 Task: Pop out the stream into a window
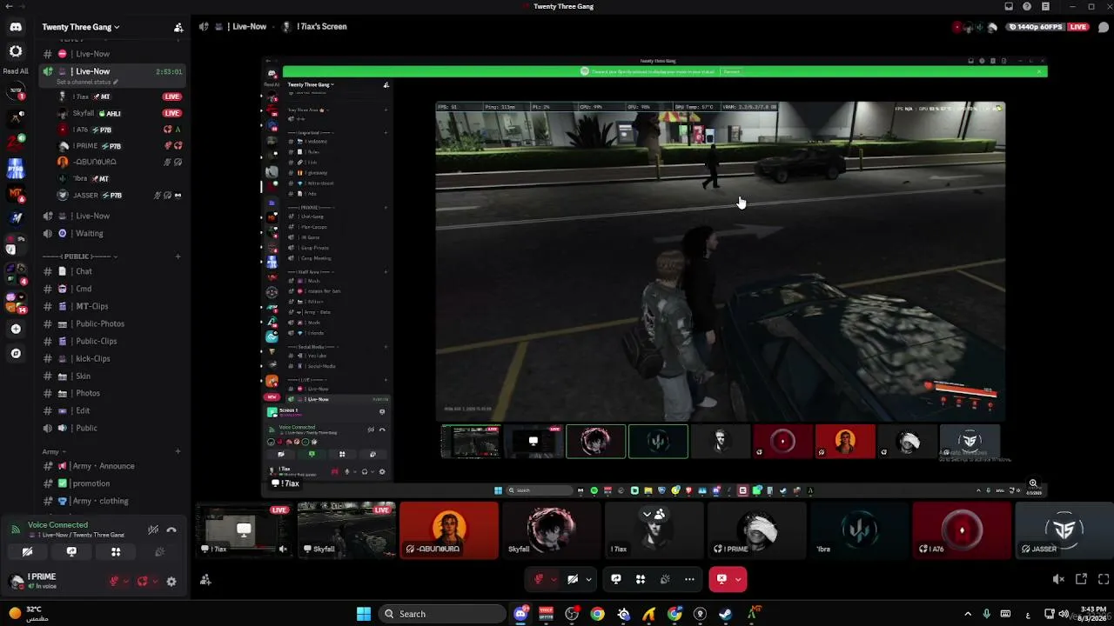pos(1082,579)
